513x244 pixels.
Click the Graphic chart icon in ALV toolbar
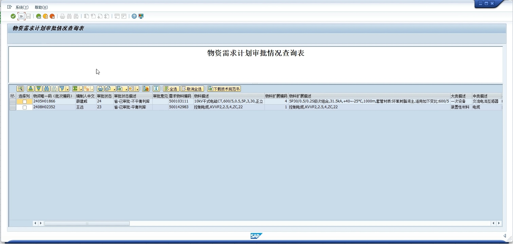(146, 89)
